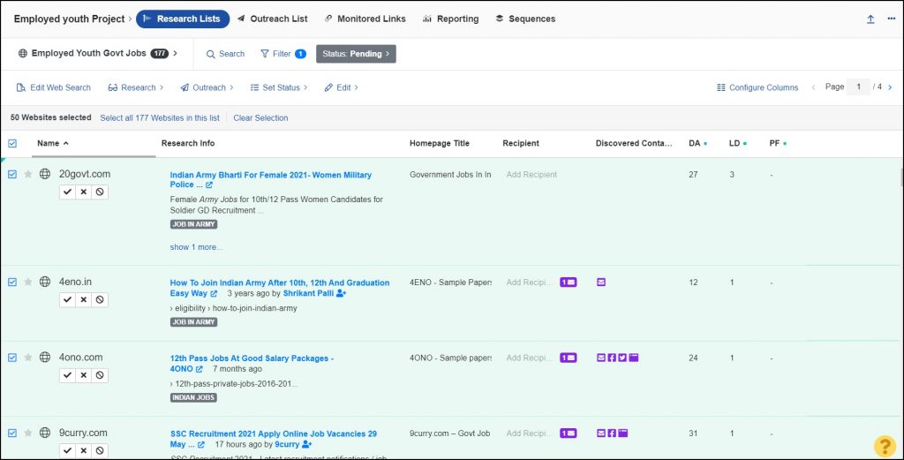
Task: Click the globe icon next to 4ono.com
Action: (45, 357)
